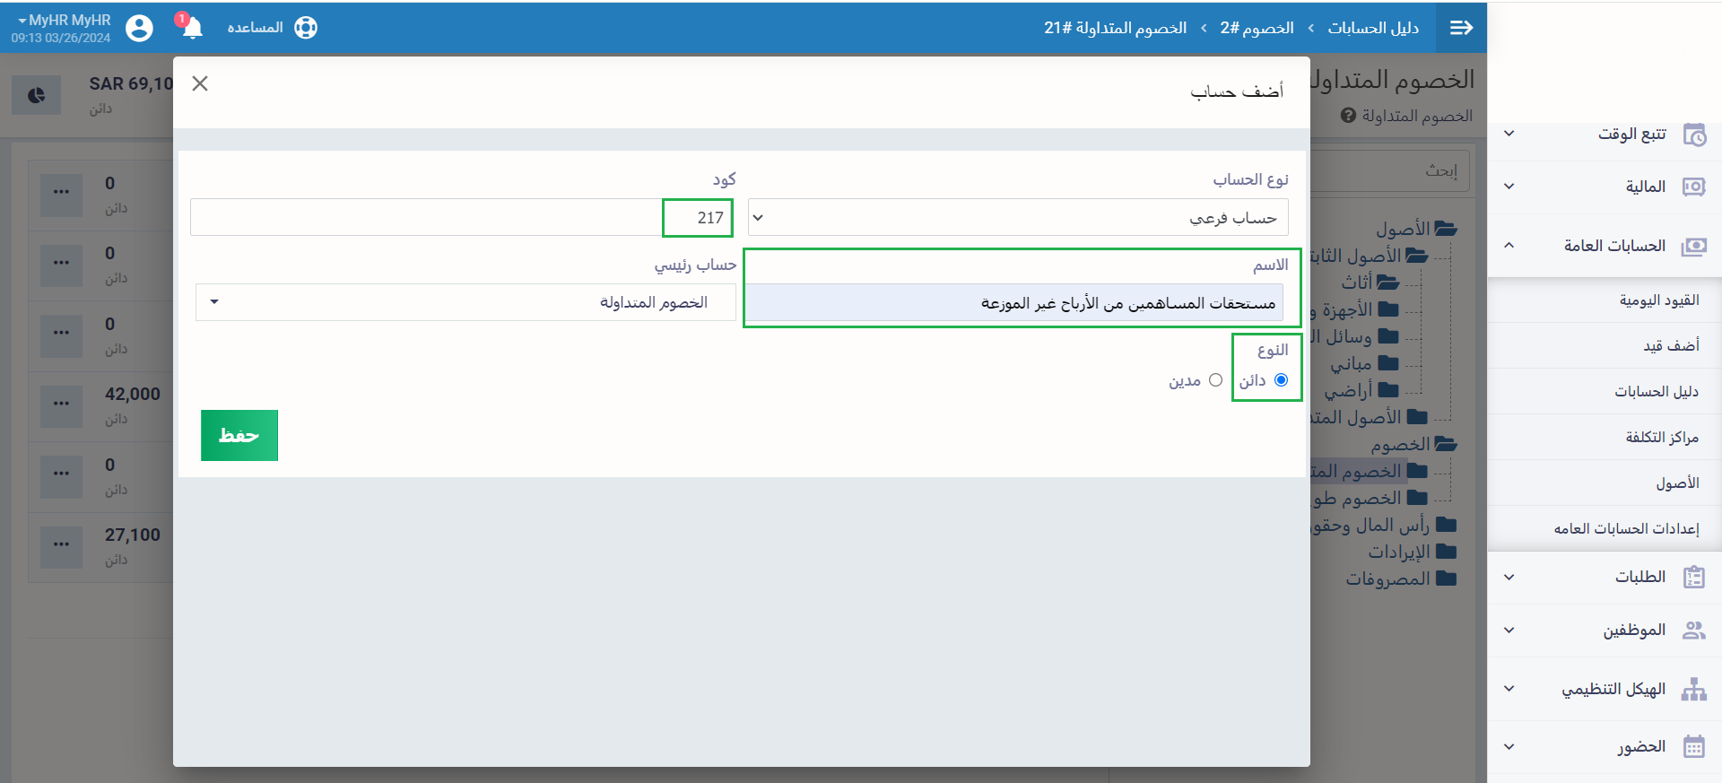Open the نوع الحساب dropdown

point(1018,217)
